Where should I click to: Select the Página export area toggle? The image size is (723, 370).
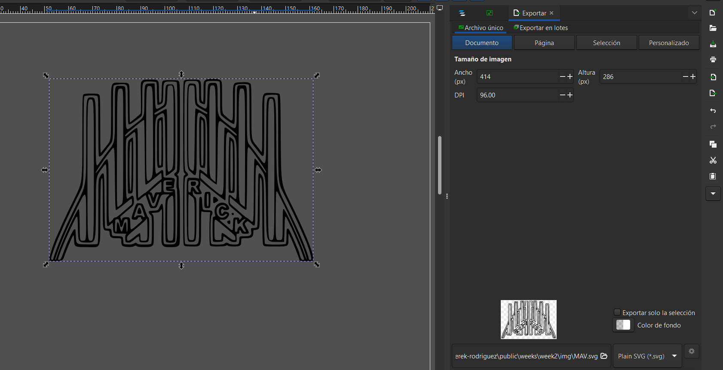pos(544,43)
